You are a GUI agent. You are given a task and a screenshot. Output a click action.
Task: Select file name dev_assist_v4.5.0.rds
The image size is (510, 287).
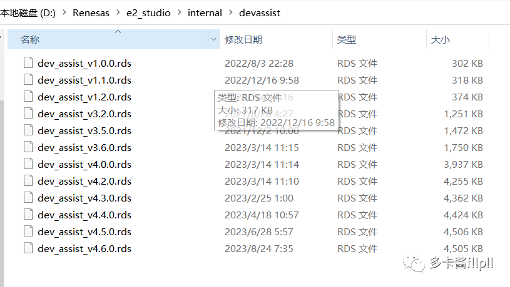pos(84,232)
